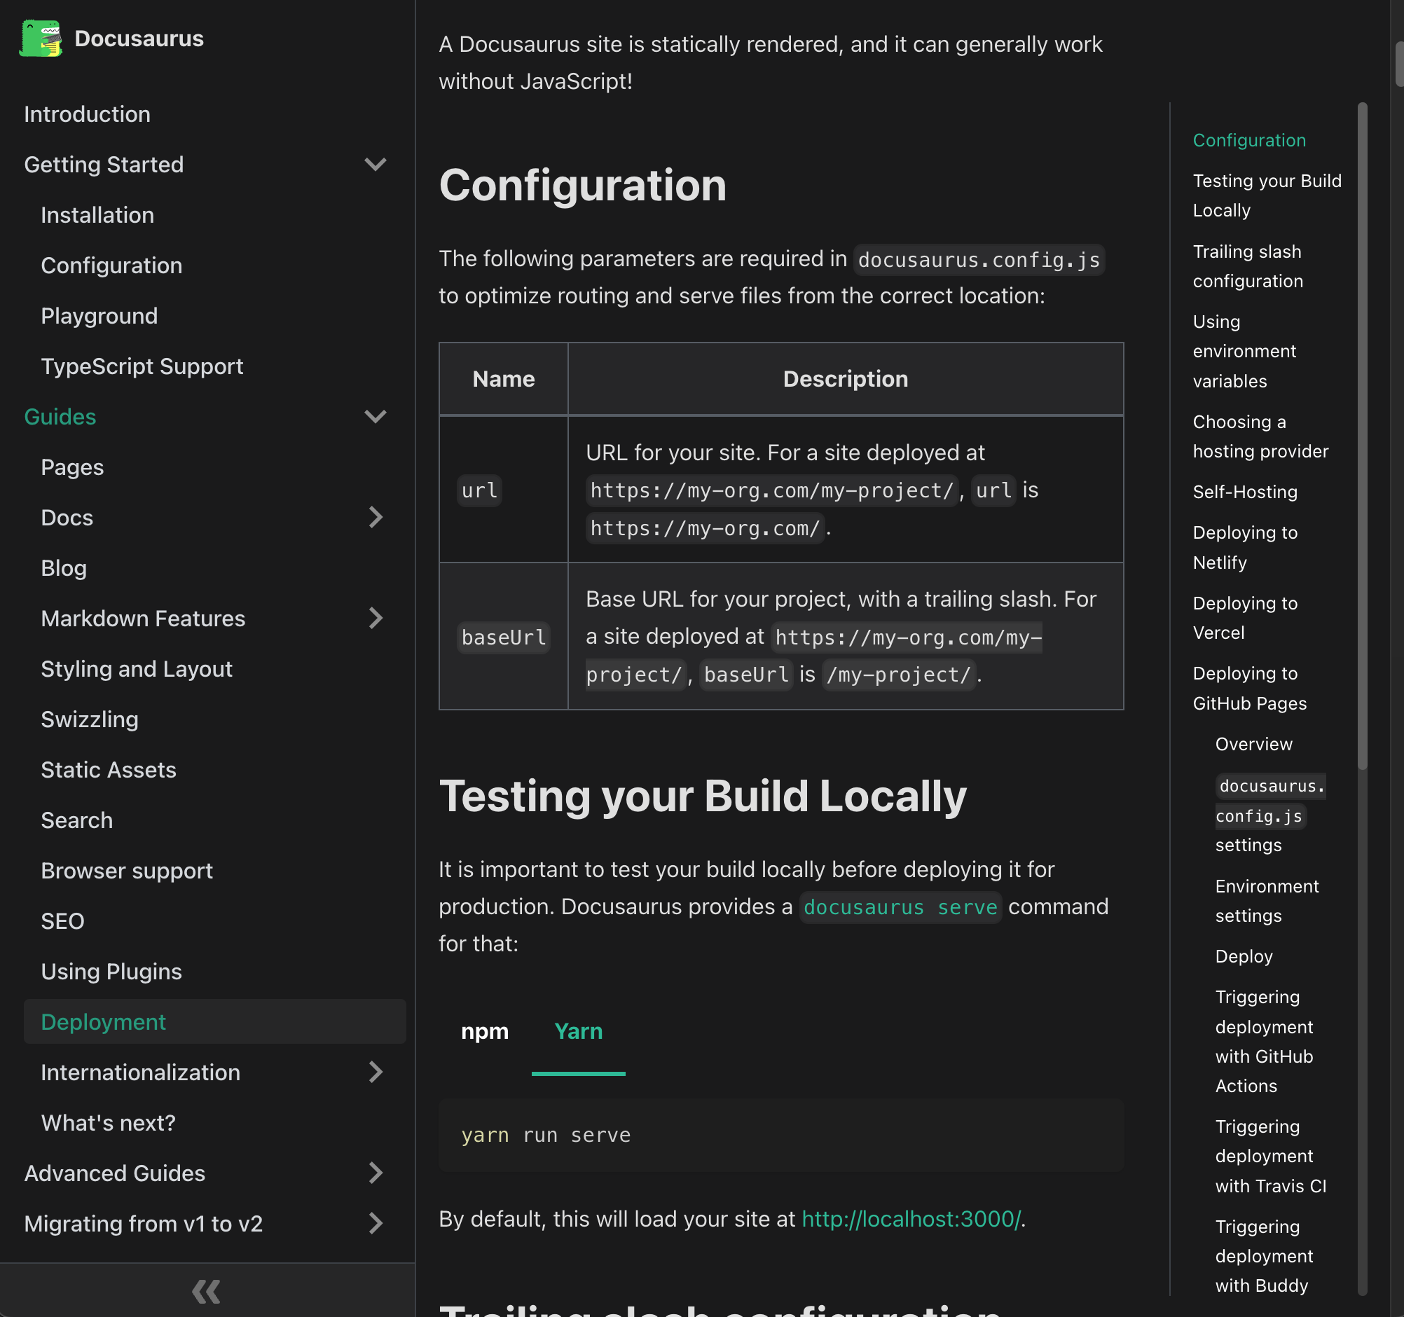1404x1317 pixels.
Task: Open Swizzling in the sidebar
Action: (90, 719)
